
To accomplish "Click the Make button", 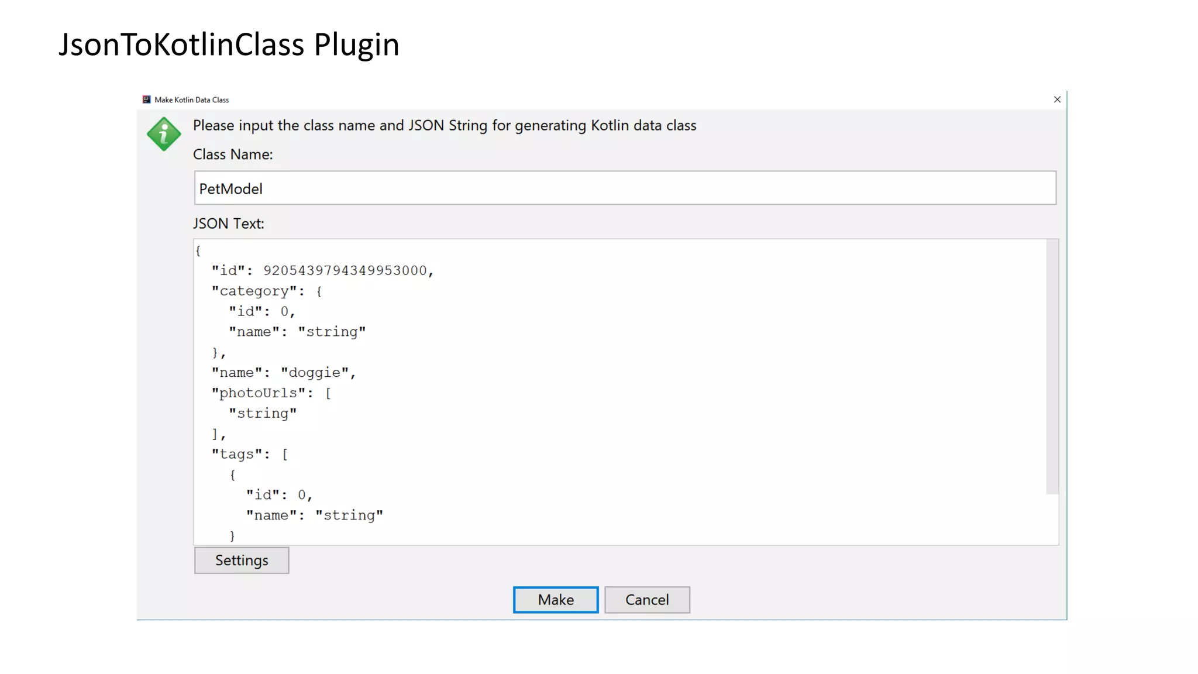I will pos(556,600).
